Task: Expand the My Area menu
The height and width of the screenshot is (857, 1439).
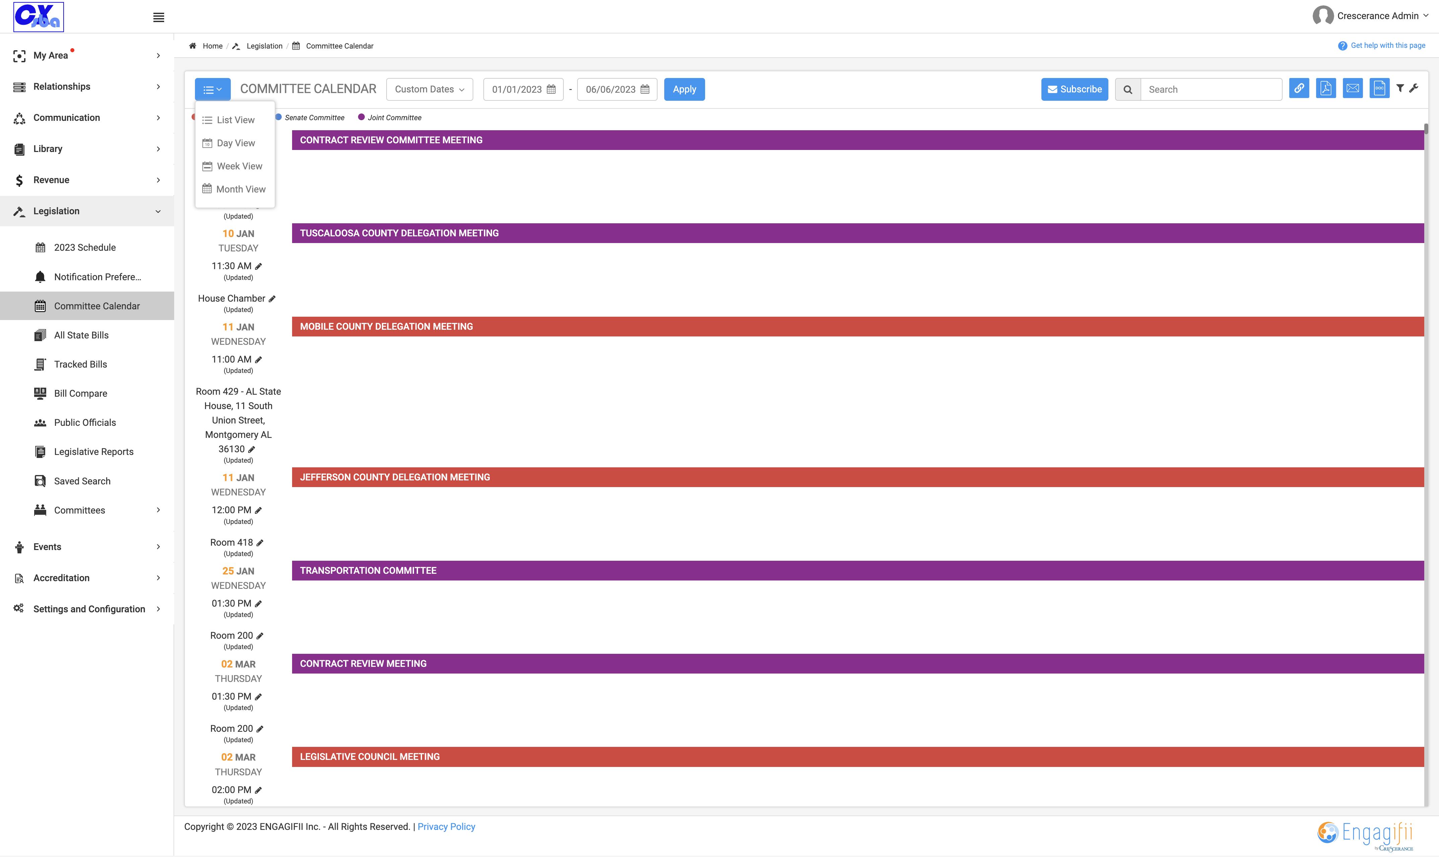Action: click(87, 56)
